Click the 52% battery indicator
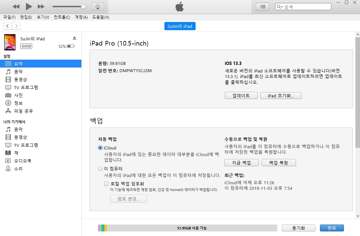Viewport: 360px width, 236px height. 66,46
